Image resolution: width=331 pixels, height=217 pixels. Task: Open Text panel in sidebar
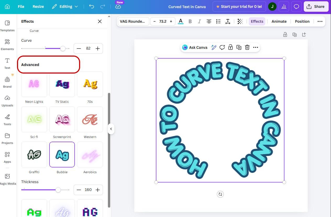tap(7, 63)
